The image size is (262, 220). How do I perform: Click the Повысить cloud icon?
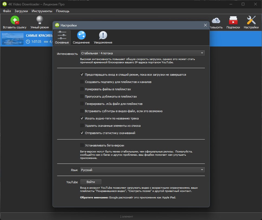click(x=216, y=21)
